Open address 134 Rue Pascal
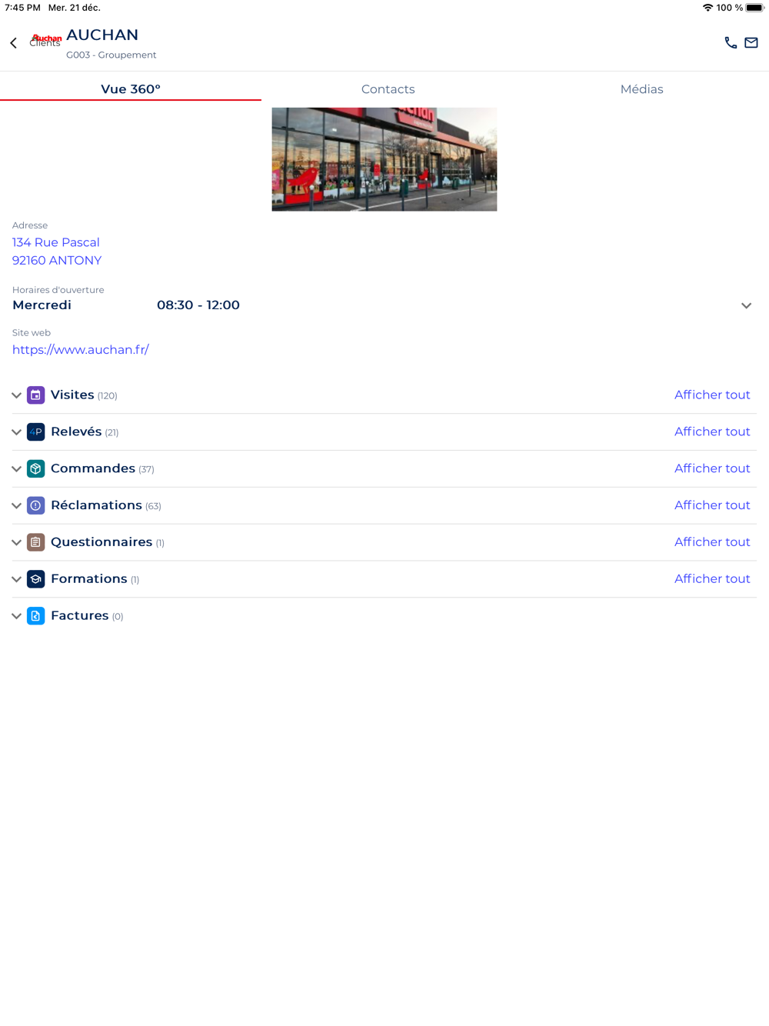This screenshot has height=1026, width=769. (x=56, y=242)
